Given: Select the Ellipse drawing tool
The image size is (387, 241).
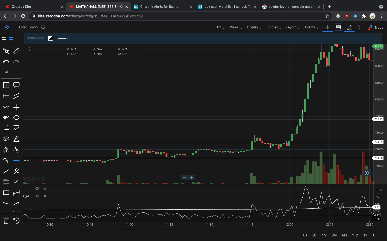Looking at the screenshot, I should pyautogui.click(x=16, y=118).
